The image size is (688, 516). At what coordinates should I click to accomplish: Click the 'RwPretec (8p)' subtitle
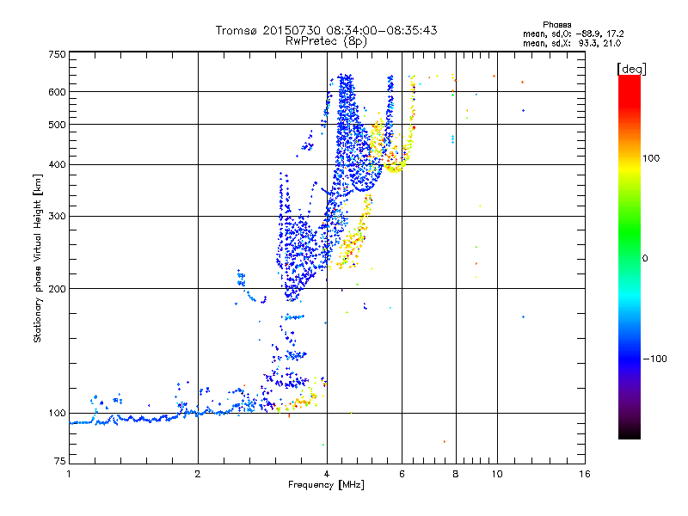pos(326,41)
